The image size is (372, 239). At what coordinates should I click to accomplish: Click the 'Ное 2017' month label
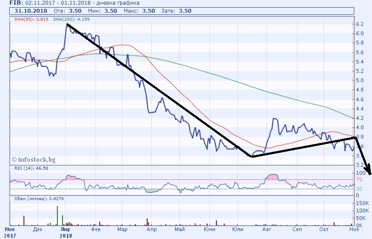coord(10,232)
